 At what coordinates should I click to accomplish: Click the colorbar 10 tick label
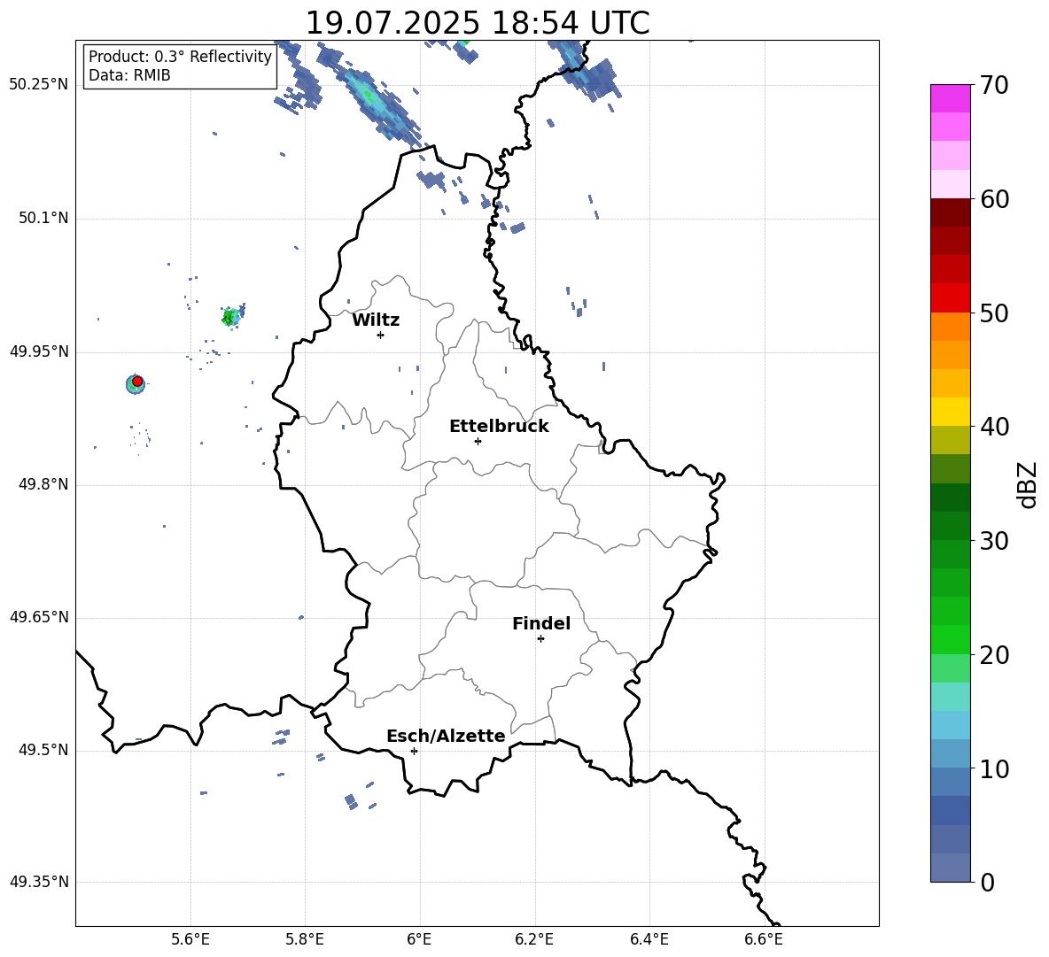994,768
